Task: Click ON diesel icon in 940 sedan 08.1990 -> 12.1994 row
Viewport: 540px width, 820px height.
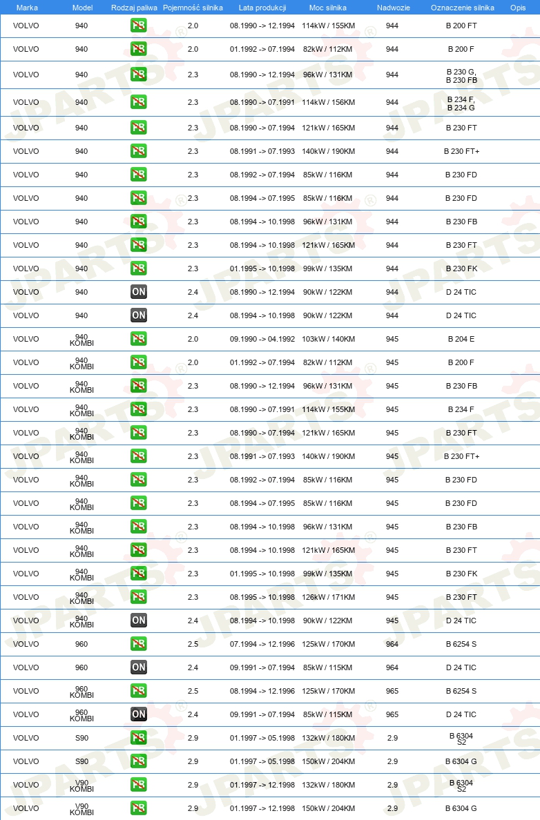Action: (139, 292)
